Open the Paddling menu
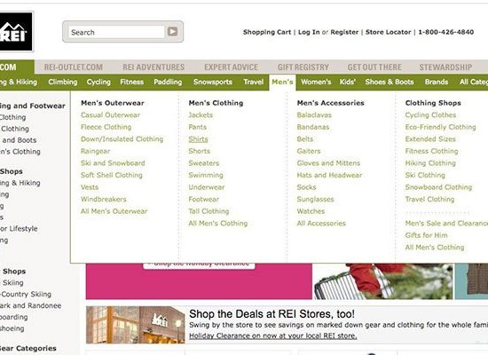The width and height of the screenshot is (488, 355). point(168,82)
